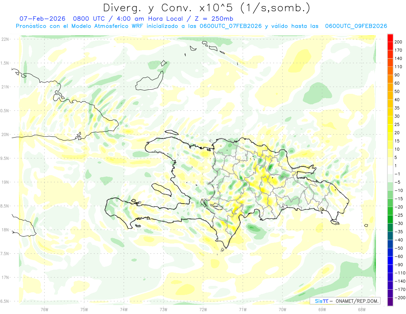Click the '-60' value on the color scale
The image size is (406, 314).
tap(400, 256)
